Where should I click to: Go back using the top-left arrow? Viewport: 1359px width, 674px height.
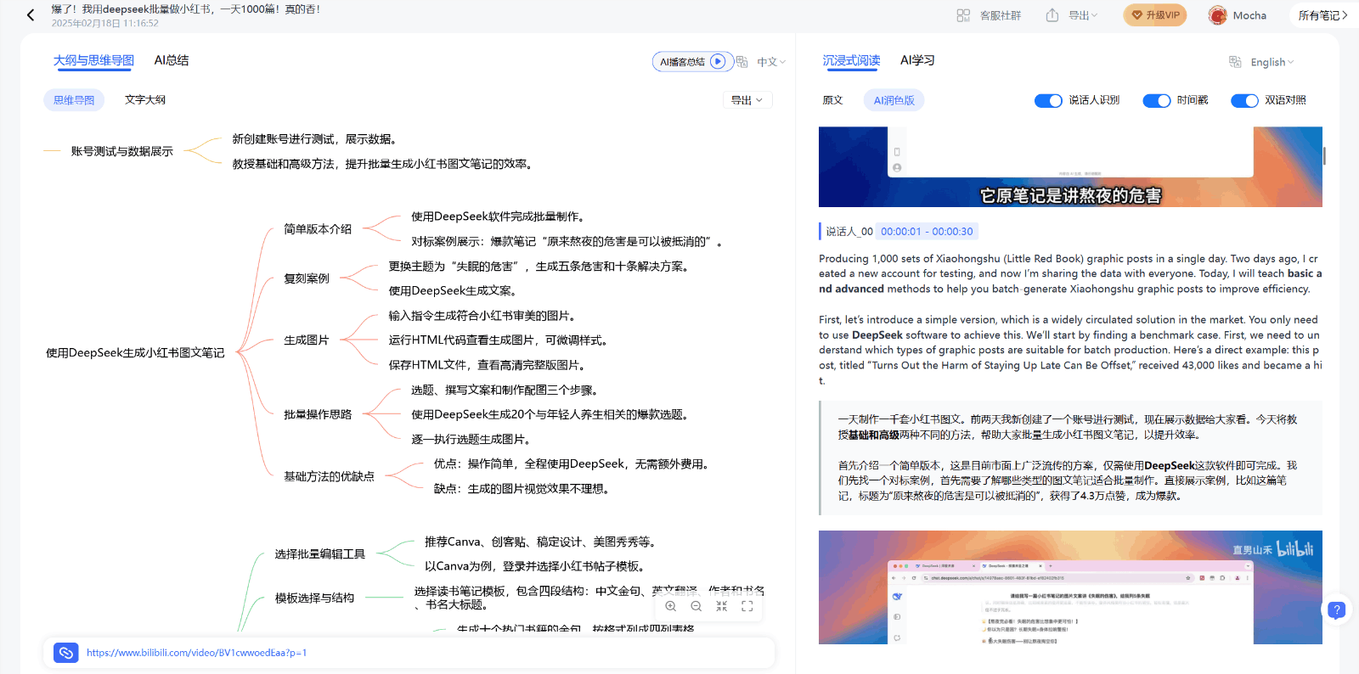31,15
